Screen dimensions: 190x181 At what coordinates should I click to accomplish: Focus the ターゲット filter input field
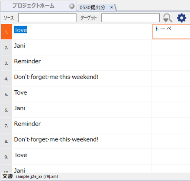pyautogui.click(x=130, y=18)
